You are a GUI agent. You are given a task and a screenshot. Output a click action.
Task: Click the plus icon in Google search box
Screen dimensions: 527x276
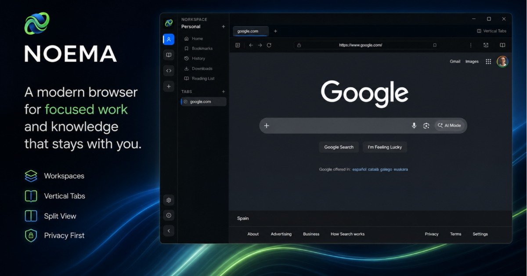[x=266, y=126]
